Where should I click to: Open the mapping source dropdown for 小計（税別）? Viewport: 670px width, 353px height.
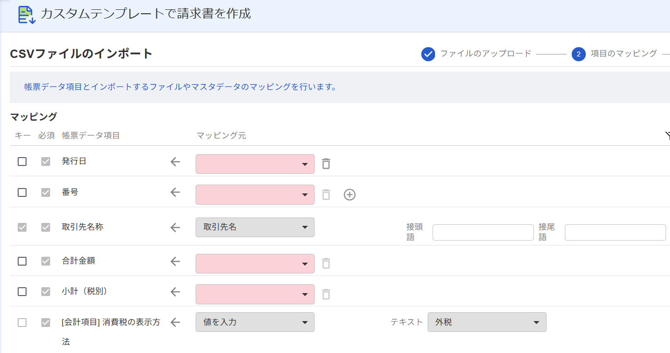point(255,294)
